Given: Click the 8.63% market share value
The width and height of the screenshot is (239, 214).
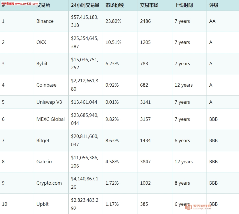Looking at the screenshot, I should [112, 140].
